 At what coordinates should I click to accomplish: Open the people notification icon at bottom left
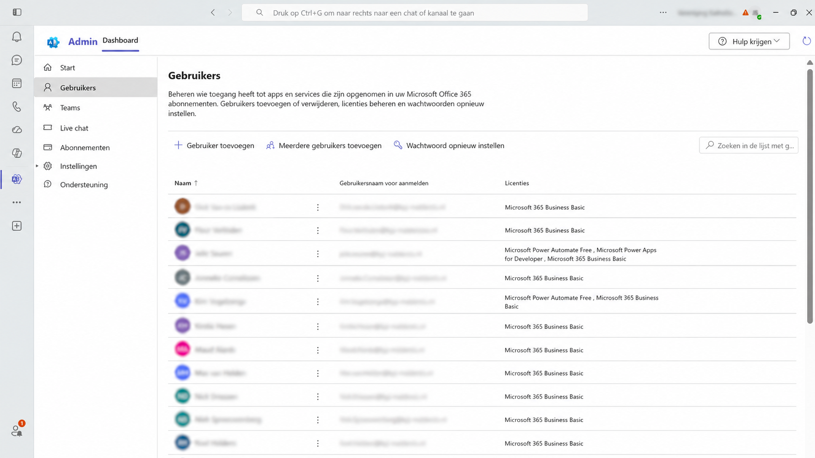point(17,430)
